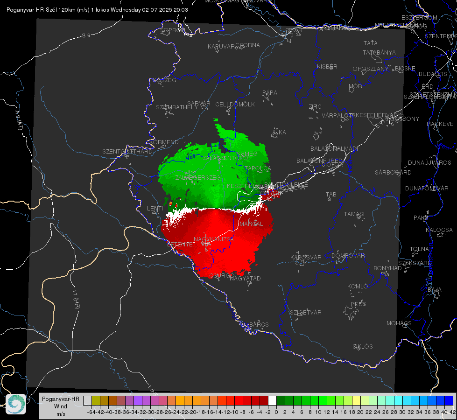Click the TAMASI city label
The image size is (457, 420).
tap(354, 214)
